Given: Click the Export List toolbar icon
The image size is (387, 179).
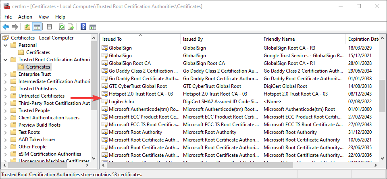Looking at the screenshot, I should [x=71, y=27].
